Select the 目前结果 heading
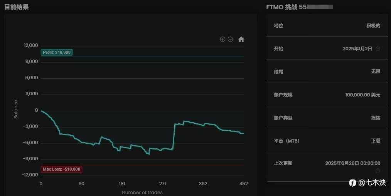The image size is (391, 196). point(17,7)
